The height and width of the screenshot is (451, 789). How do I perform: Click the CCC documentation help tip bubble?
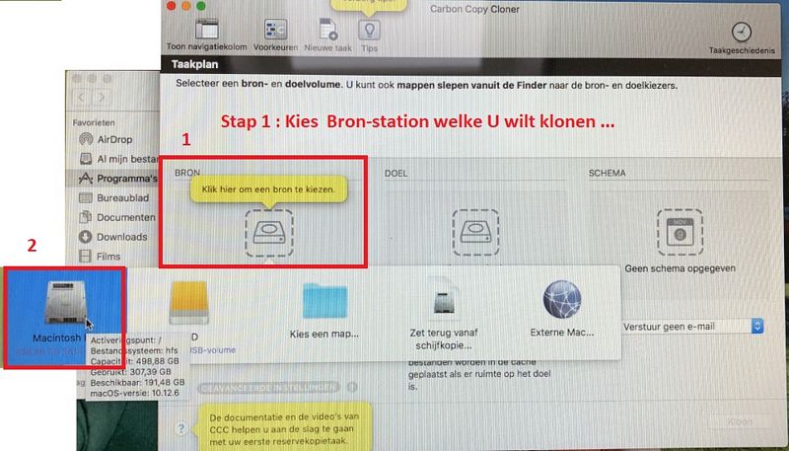tap(285, 427)
